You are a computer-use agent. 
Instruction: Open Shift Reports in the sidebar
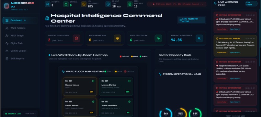[20, 59]
